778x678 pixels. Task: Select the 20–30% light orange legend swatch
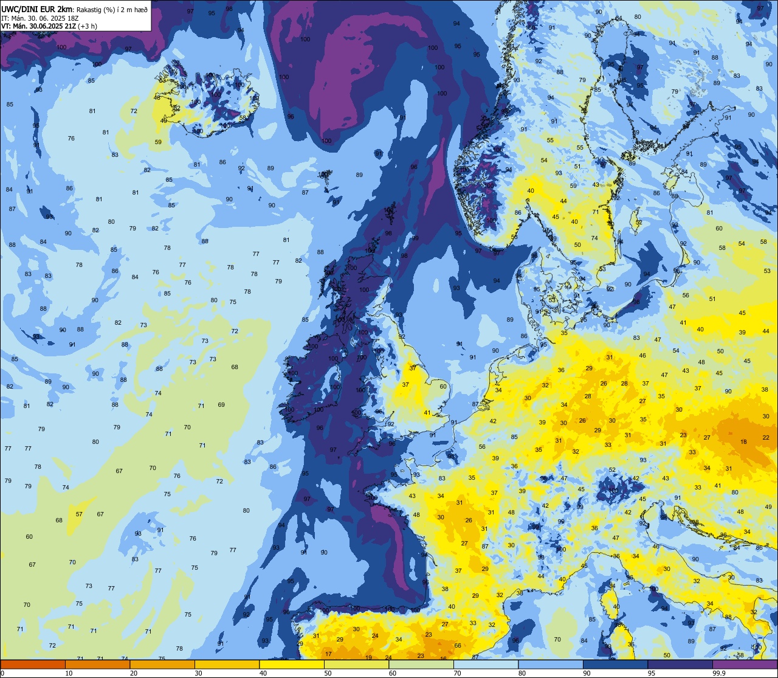tap(162, 665)
